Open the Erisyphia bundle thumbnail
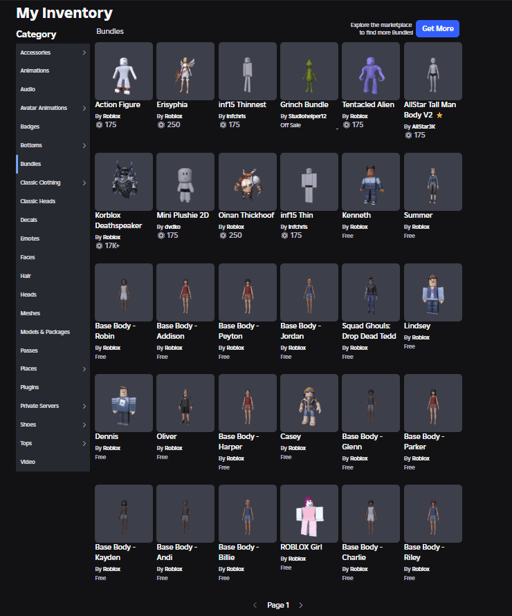 coord(185,71)
